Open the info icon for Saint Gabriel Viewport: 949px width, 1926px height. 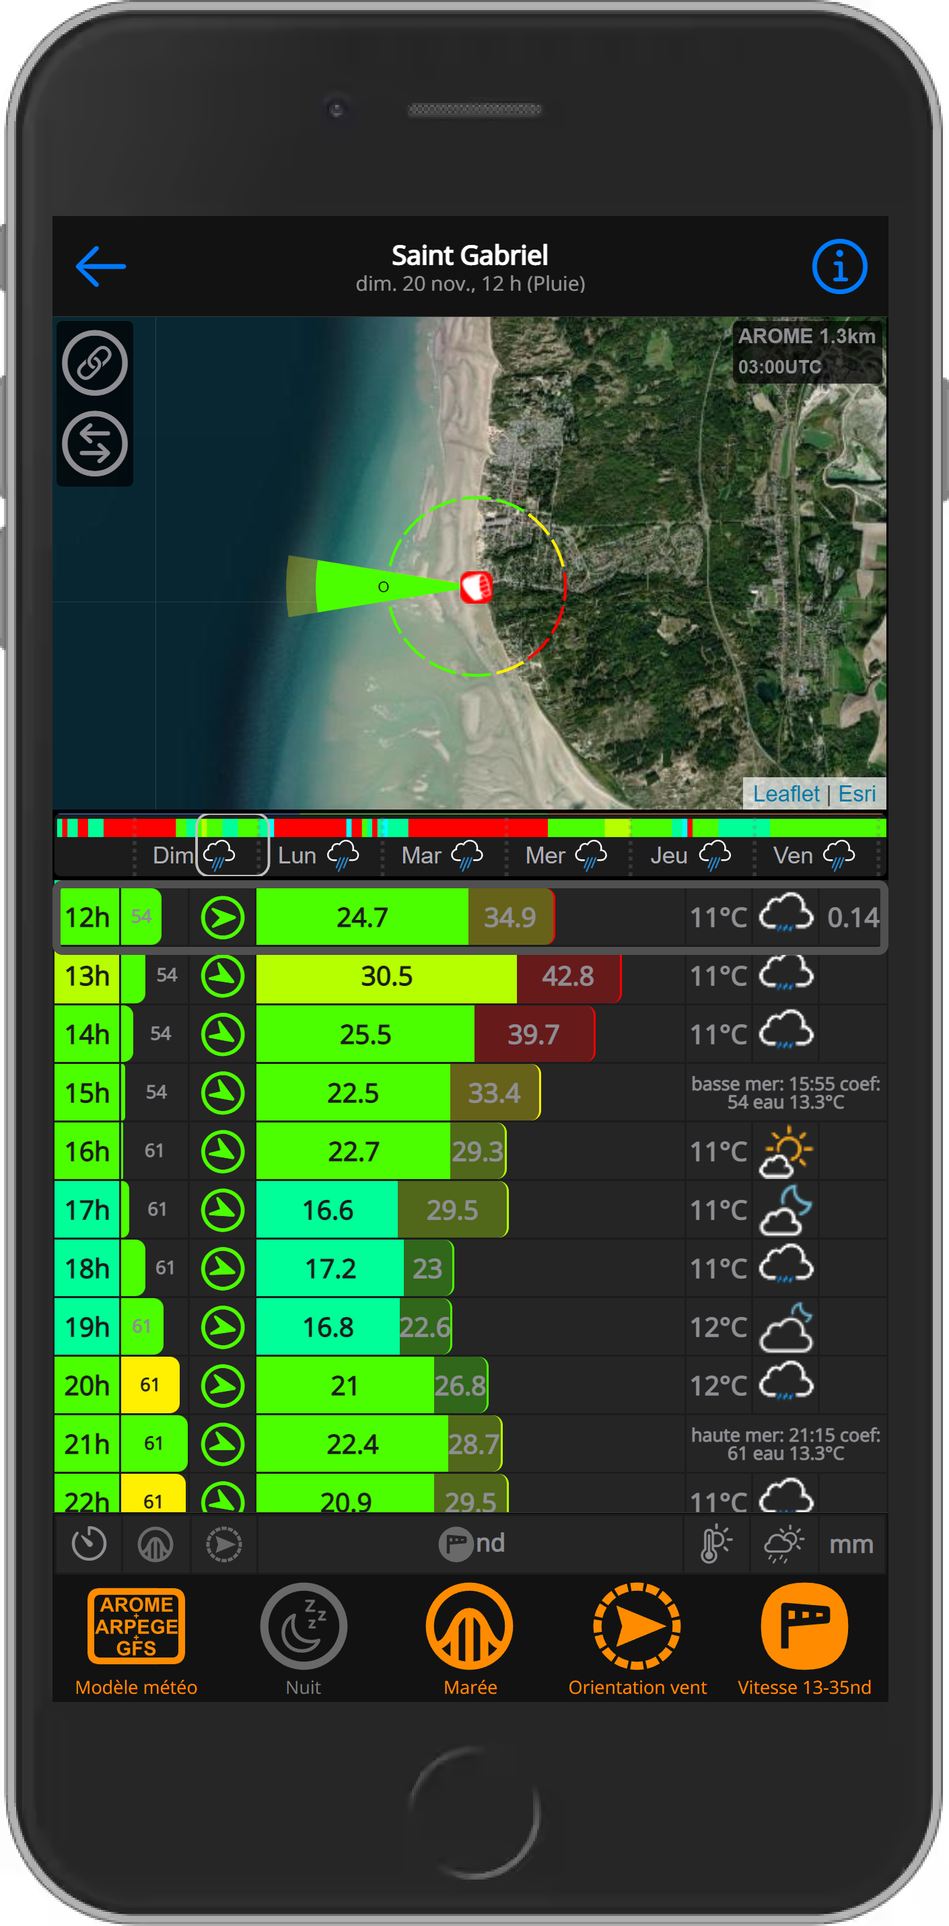[x=839, y=266]
